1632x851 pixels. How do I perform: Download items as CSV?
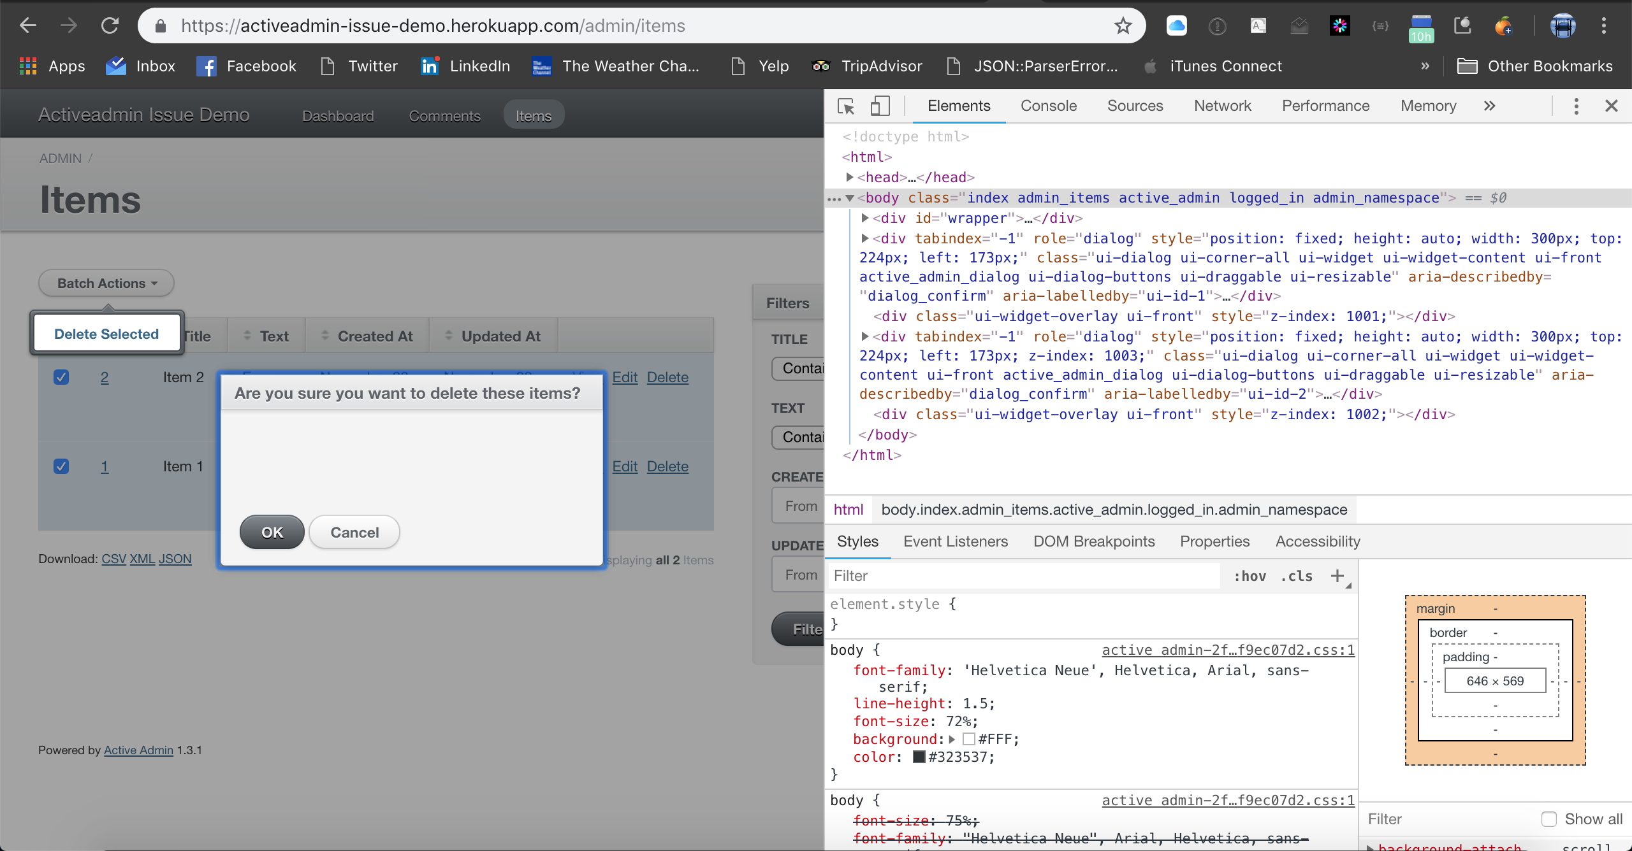pyautogui.click(x=113, y=559)
